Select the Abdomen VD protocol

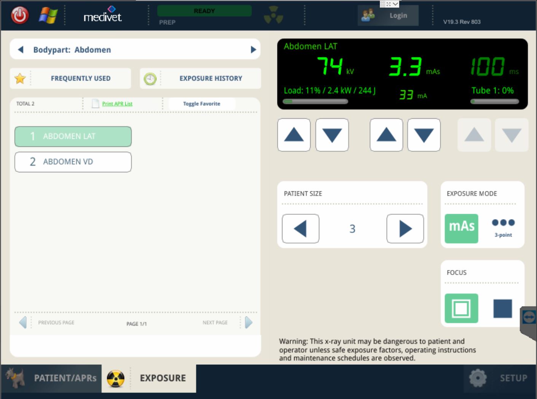coord(73,162)
